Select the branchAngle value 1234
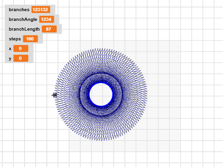This screenshot has height=167, width=223. click(46, 19)
